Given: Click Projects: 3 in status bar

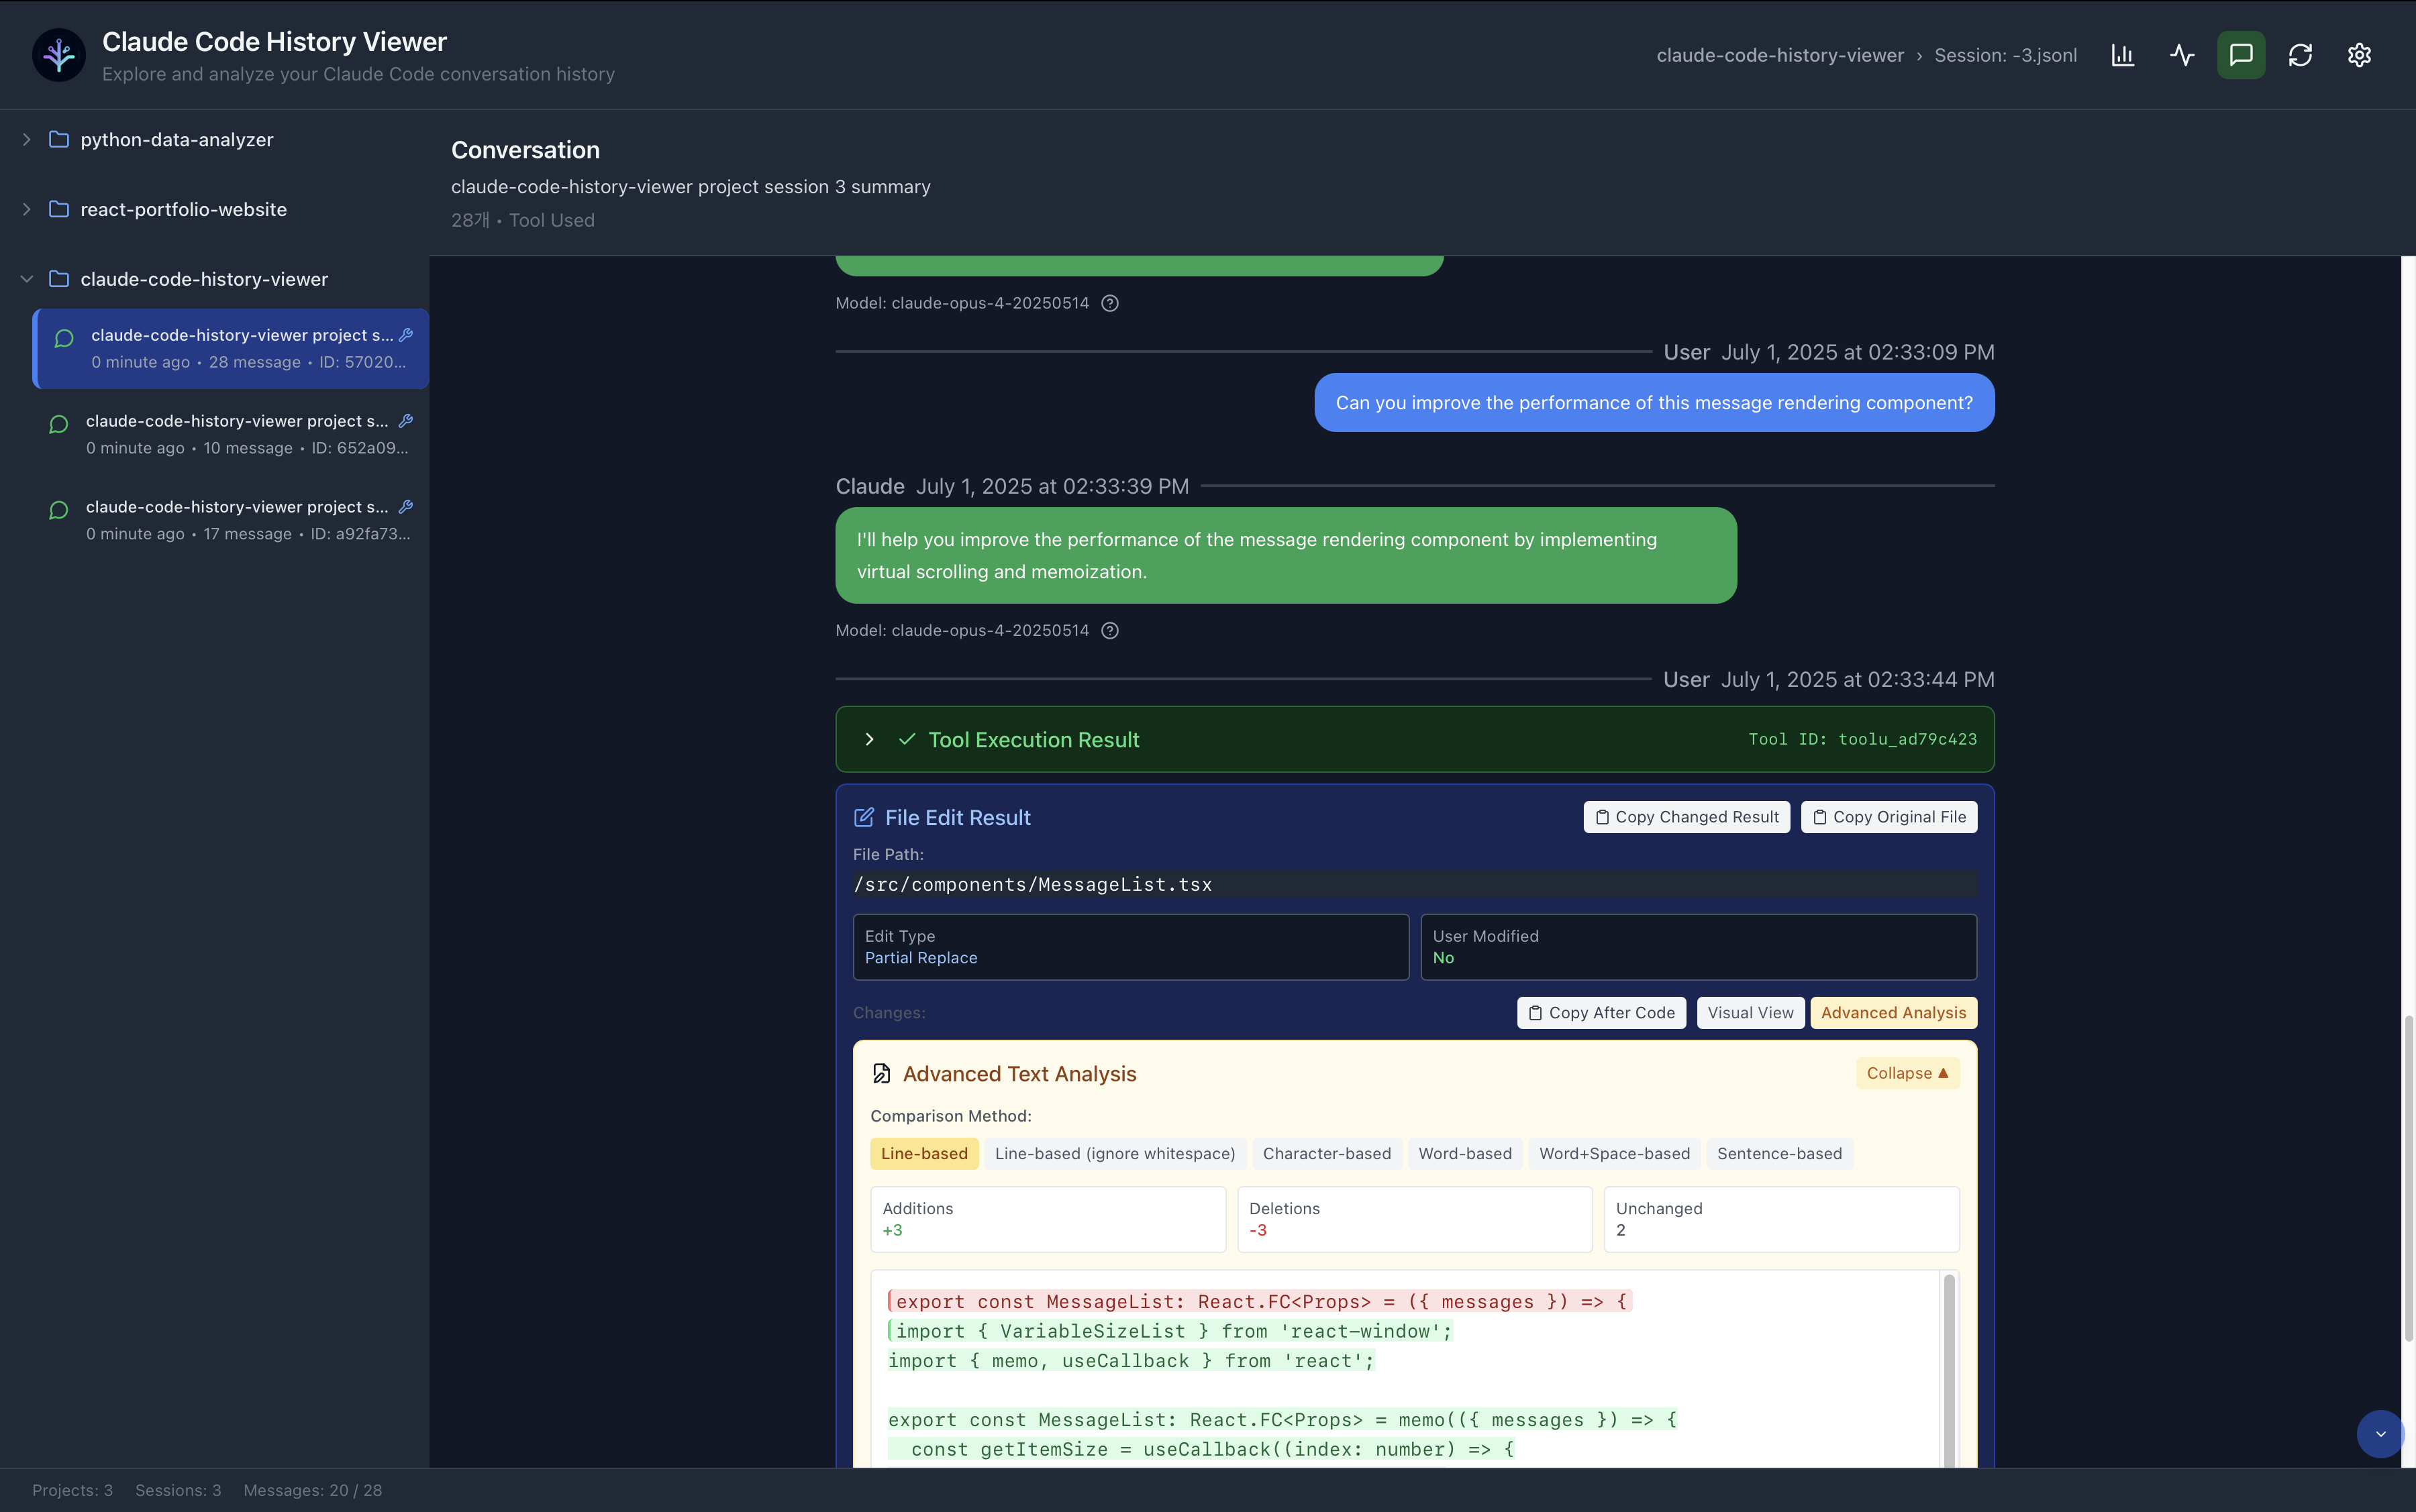Looking at the screenshot, I should 72,1490.
